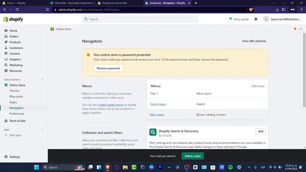Viewport: 306px width, 172px height.
Task: Click the page vertical scrollbar
Action: 304,70
